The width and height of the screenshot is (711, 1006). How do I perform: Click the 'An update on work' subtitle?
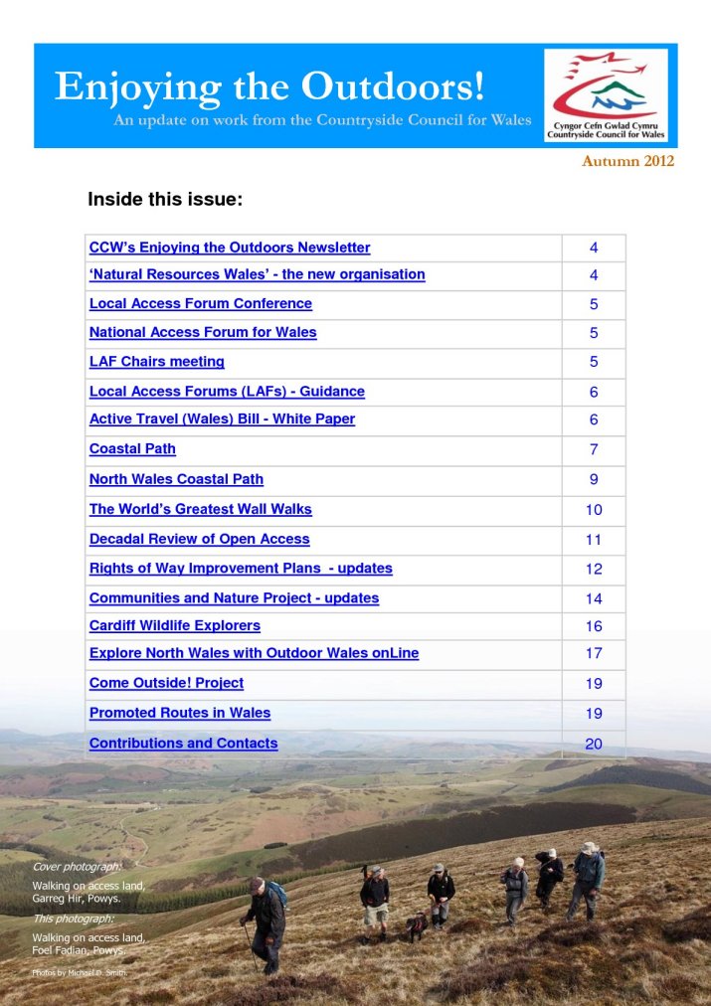pos(322,120)
